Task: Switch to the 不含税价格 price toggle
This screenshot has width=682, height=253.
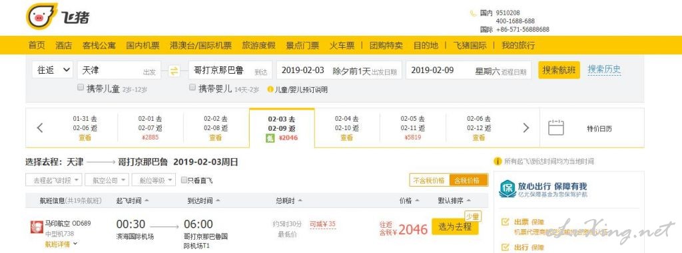Action: click(x=429, y=180)
